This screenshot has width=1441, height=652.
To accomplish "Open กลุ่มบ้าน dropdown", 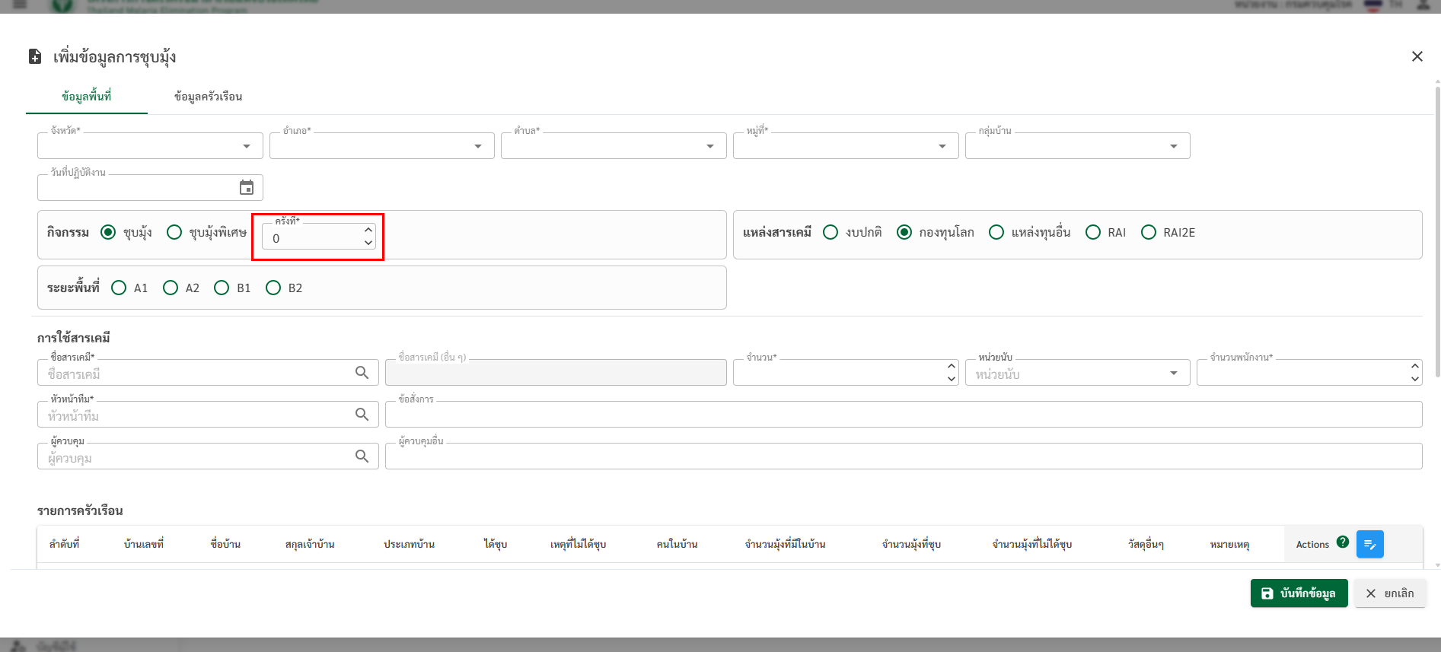I will pos(1078,145).
